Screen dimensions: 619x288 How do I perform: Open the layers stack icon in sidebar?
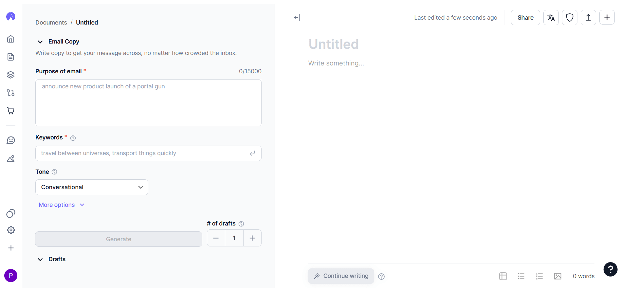[11, 75]
